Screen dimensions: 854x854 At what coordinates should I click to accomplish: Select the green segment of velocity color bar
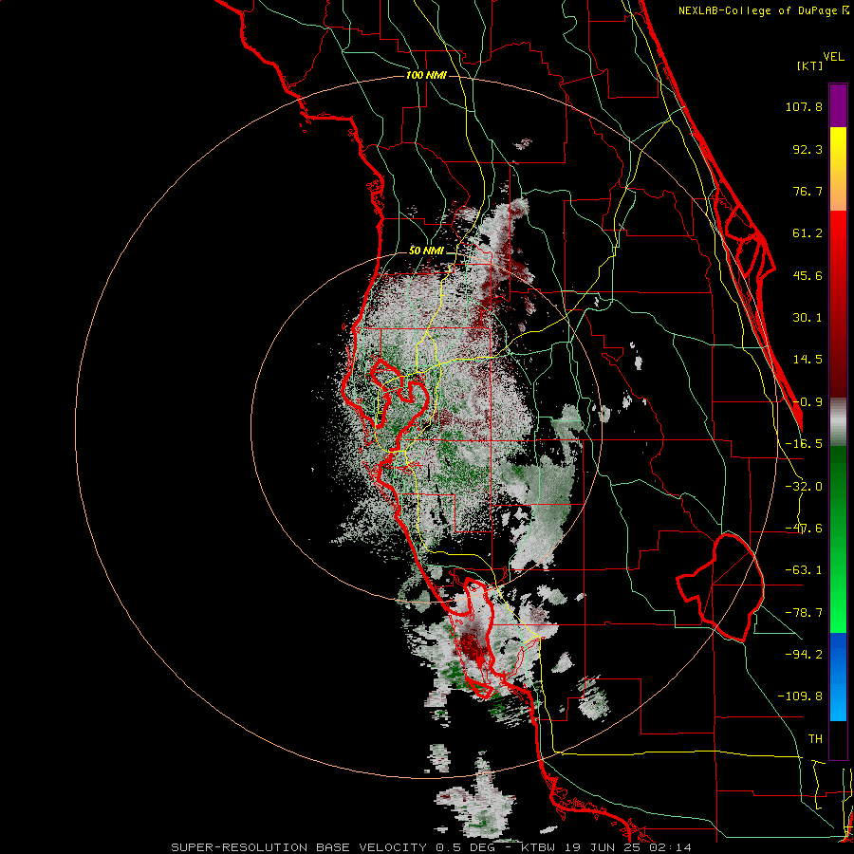838,539
